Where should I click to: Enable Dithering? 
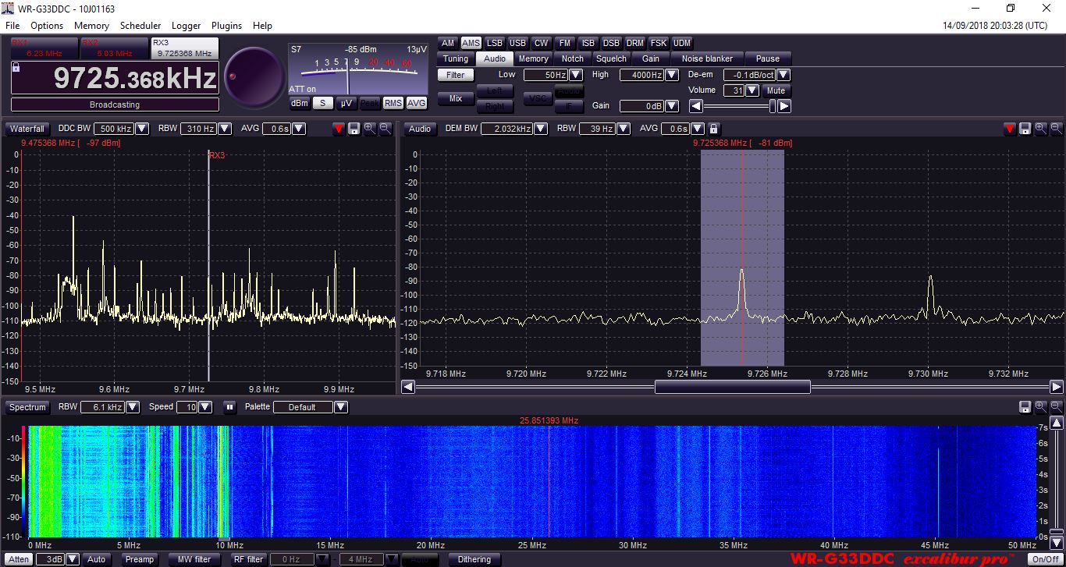474,559
